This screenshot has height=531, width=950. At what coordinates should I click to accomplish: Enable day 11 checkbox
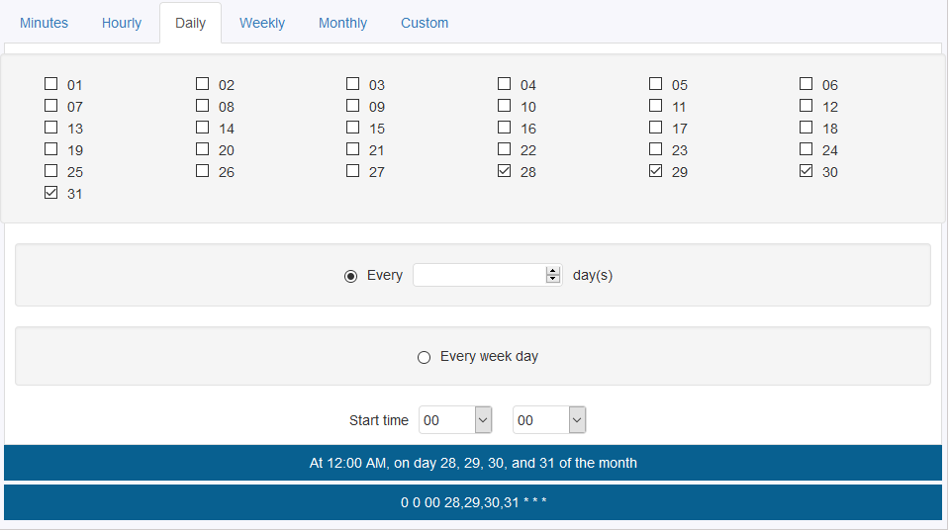[x=655, y=106]
